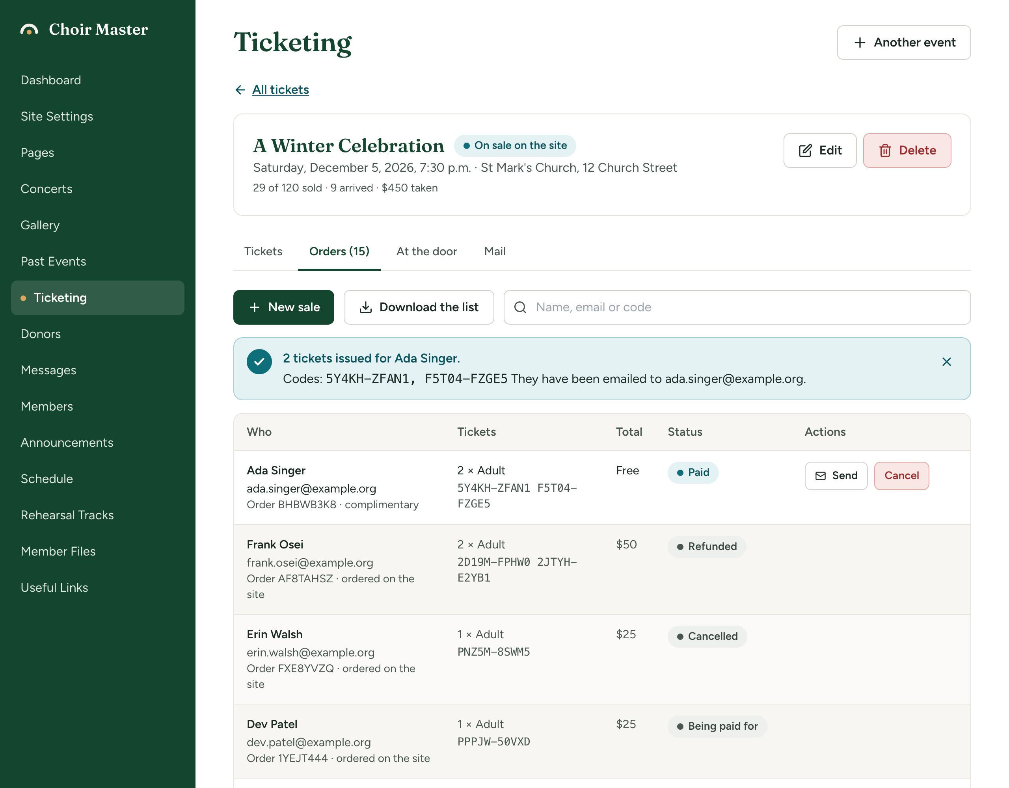This screenshot has width=1009, height=788.
Task: Click the A Winter Celebration title
Action: coord(348,146)
